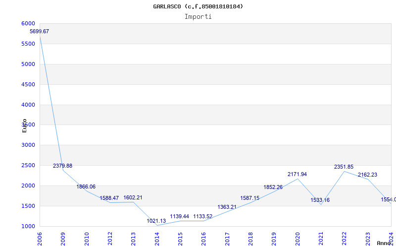The height and width of the screenshot is (248, 396).
Task: Click the 1588.47 value label
Action: click(109, 198)
